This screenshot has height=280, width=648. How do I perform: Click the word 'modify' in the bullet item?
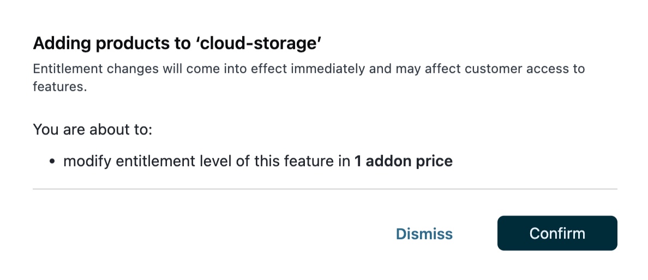pyautogui.click(x=81, y=161)
